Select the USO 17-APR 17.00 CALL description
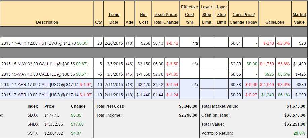Screen dimensions: 308x139 pos(46,84)
